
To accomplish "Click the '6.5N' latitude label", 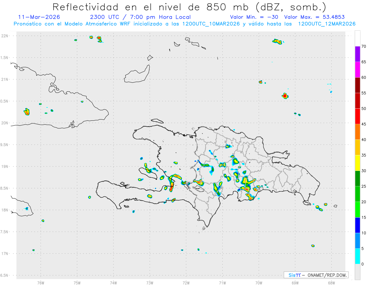I will pos(4,275).
